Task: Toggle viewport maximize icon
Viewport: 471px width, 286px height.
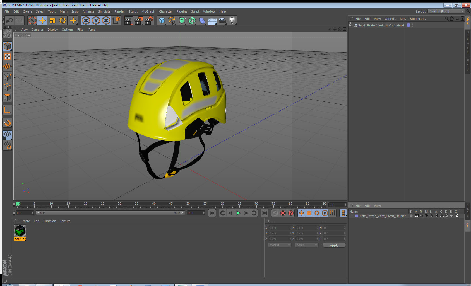Action: (345, 29)
